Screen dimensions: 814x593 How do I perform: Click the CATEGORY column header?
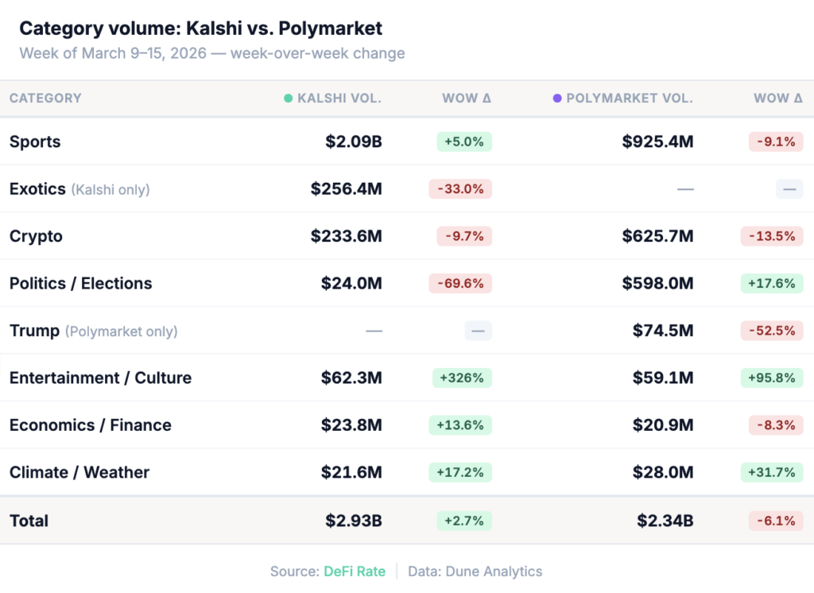pyautogui.click(x=45, y=99)
